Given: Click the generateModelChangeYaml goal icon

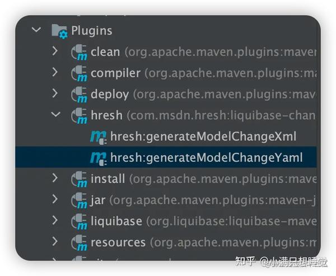Looking at the screenshot, I should click(x=99, y=158).
